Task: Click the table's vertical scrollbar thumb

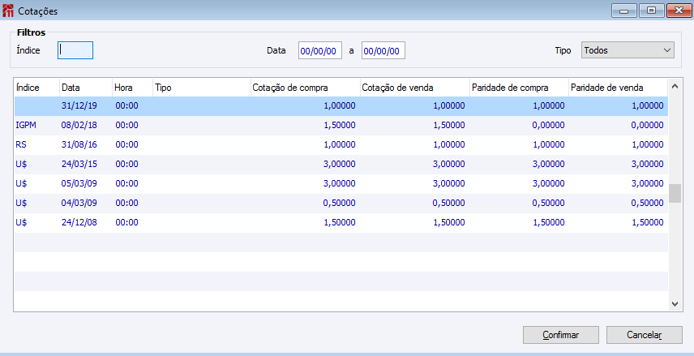Action: 675,194
